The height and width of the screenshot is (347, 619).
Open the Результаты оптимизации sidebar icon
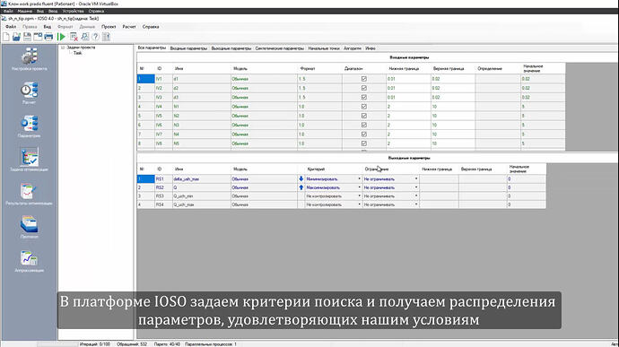tap(30, 191)
